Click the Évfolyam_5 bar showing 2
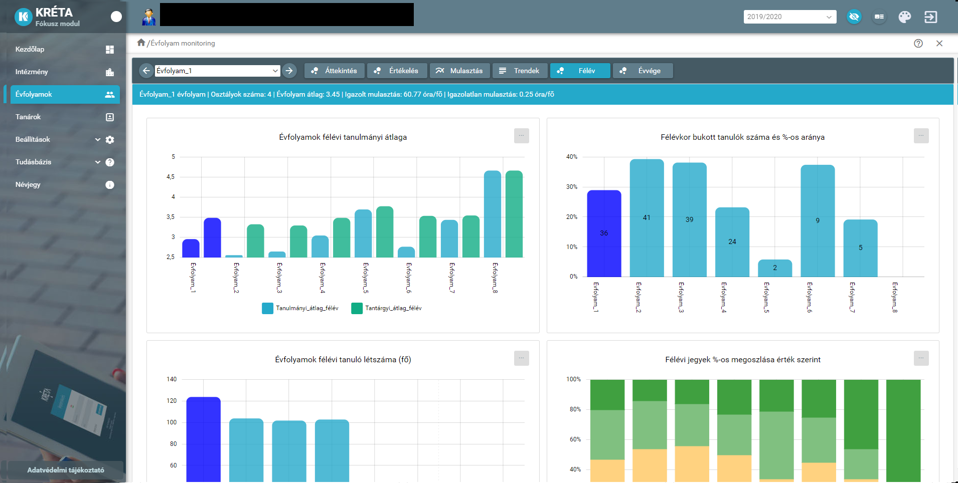This screenshot has width=958, height=483. (775, 268)
